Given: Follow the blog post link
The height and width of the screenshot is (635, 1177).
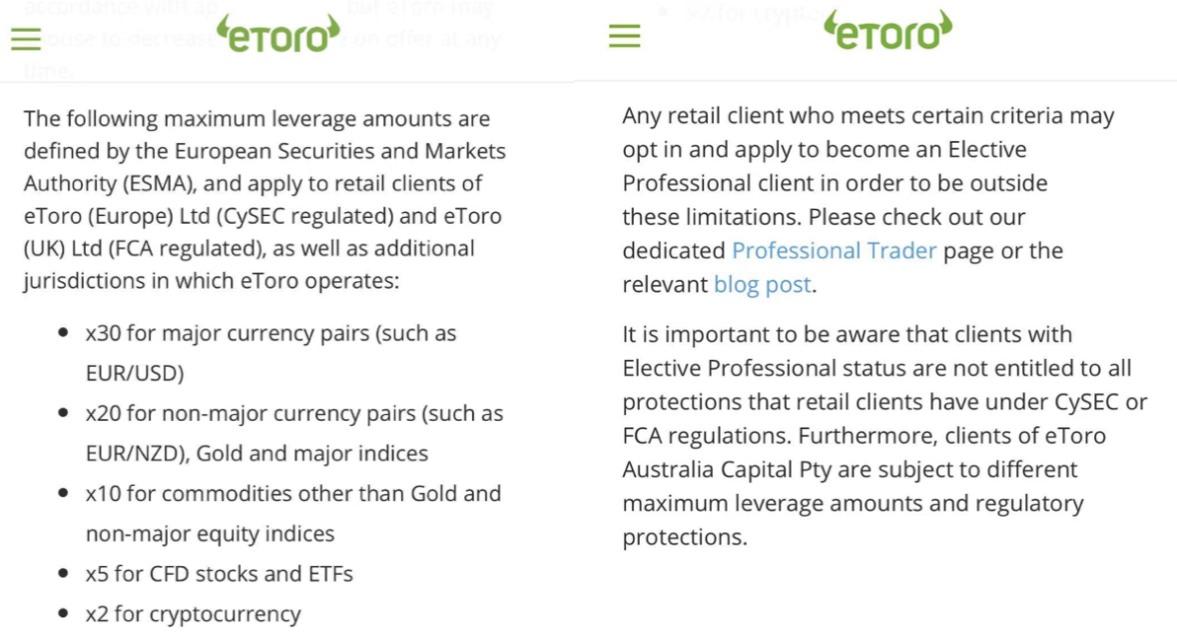Looking at the screenshot, I should [762, 284].
